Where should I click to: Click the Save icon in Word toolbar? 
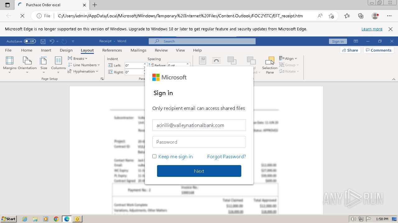pyautogui.click(x=43, y=41)
